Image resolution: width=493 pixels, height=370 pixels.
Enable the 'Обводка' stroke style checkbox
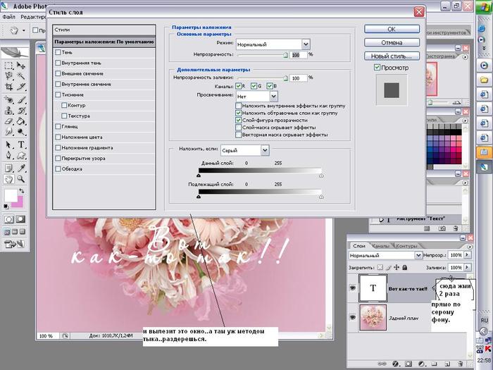click(x=58, y=168)
